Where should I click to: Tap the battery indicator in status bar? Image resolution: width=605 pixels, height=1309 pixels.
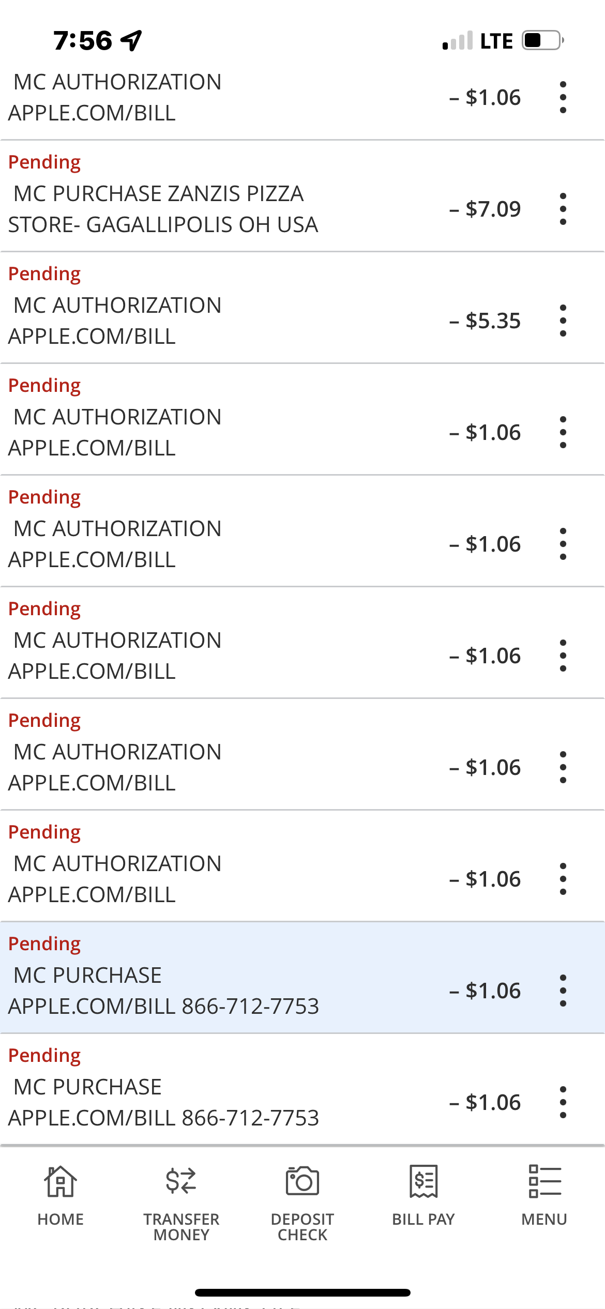coord(542,40)
